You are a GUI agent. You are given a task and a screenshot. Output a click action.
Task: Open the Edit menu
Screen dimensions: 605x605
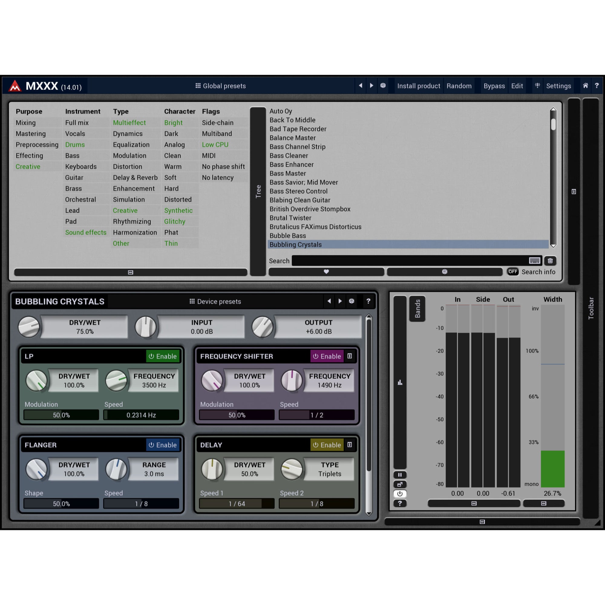point(517,86)
